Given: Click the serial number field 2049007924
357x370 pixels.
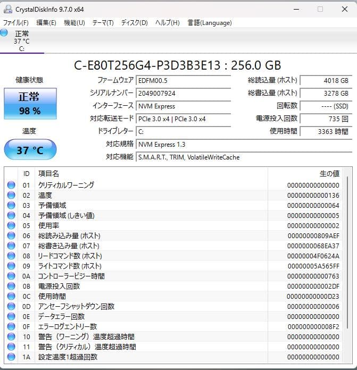Looking at the screenshot, I should coord(183,93).
